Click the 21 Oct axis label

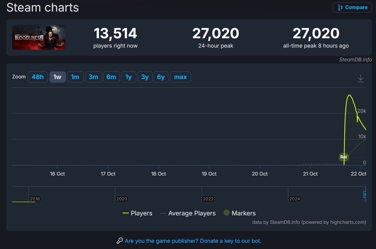tap(311, 174)
